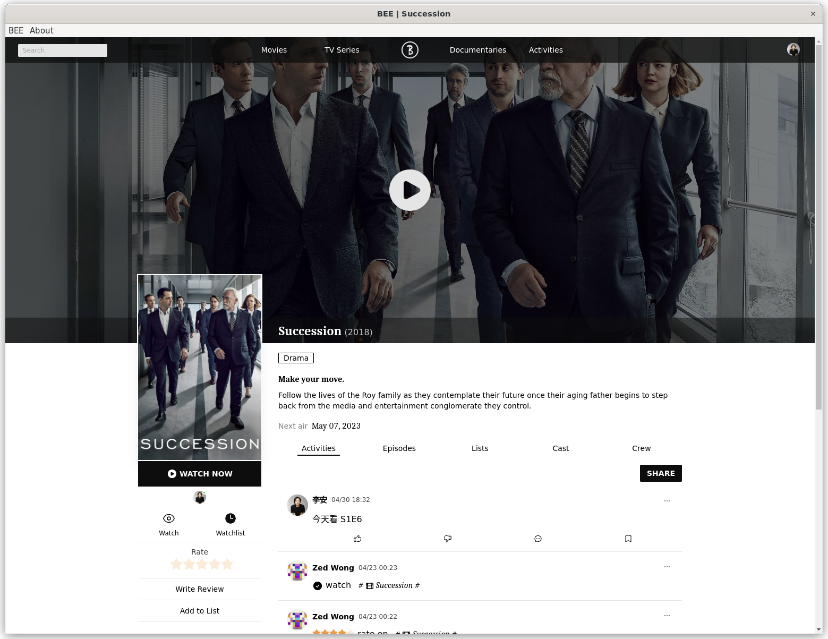
Task: Open the user profile avatar in the nav bar
Action: click(x=793, y=49)
